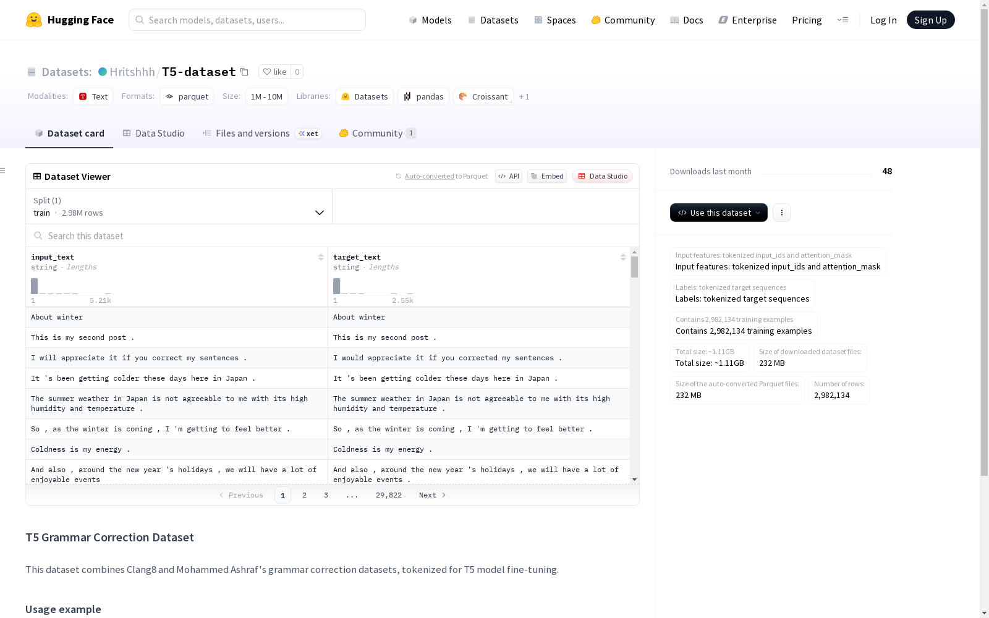Click the Sign Up button
This screenshot has width=989, height=618.
pos(930,20)
